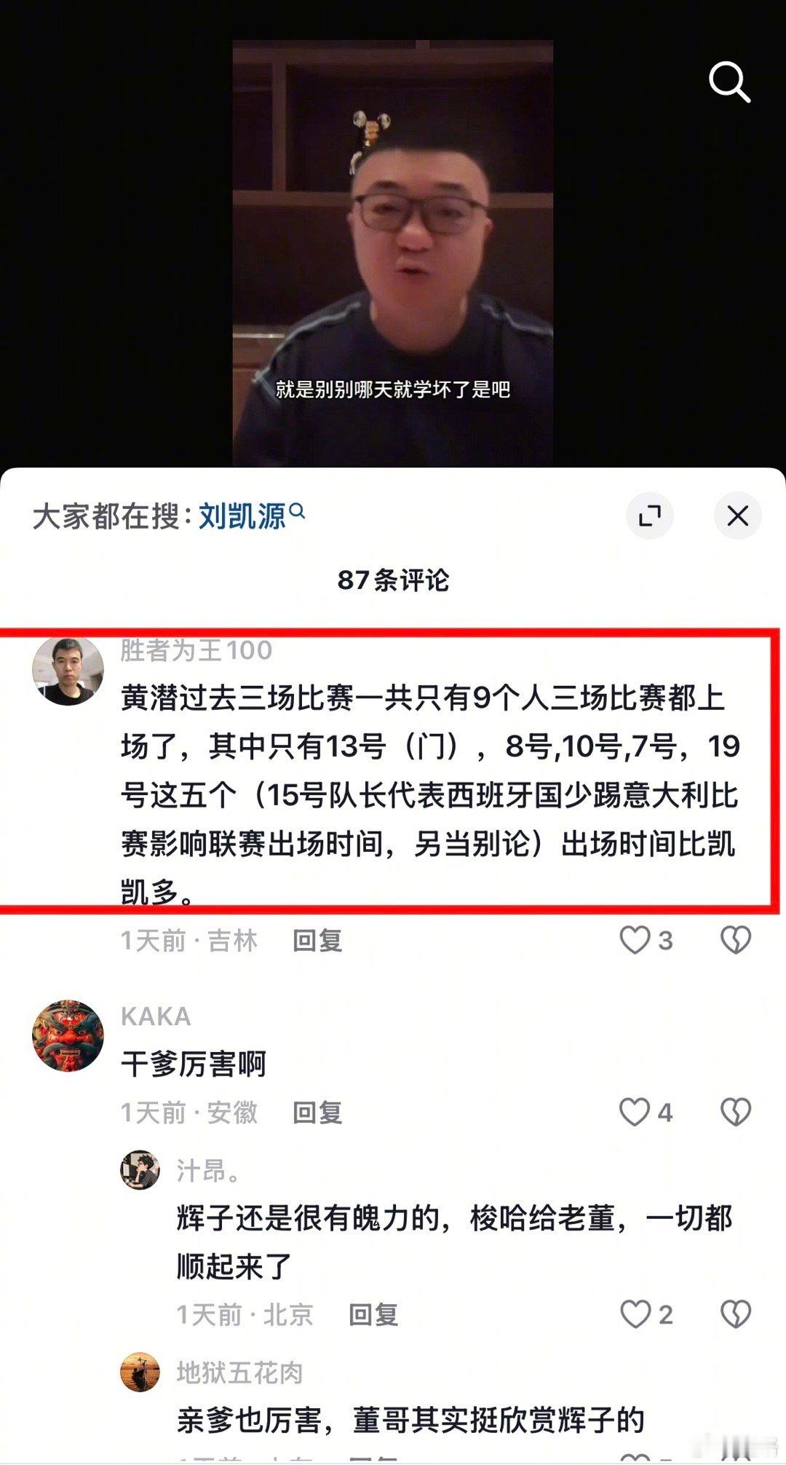786x1465 pixels.
Task: Reply to KAKA's comment
Action: (x=317, y=1113)
